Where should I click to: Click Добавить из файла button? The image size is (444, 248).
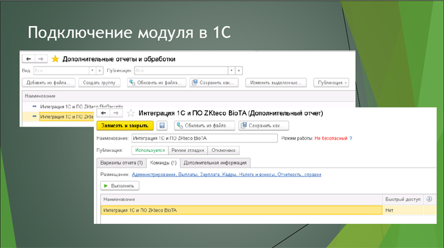coord(48,83)
